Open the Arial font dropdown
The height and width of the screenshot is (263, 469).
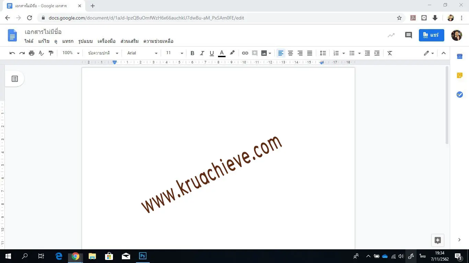pyautogui.click(x=142, y=53)
